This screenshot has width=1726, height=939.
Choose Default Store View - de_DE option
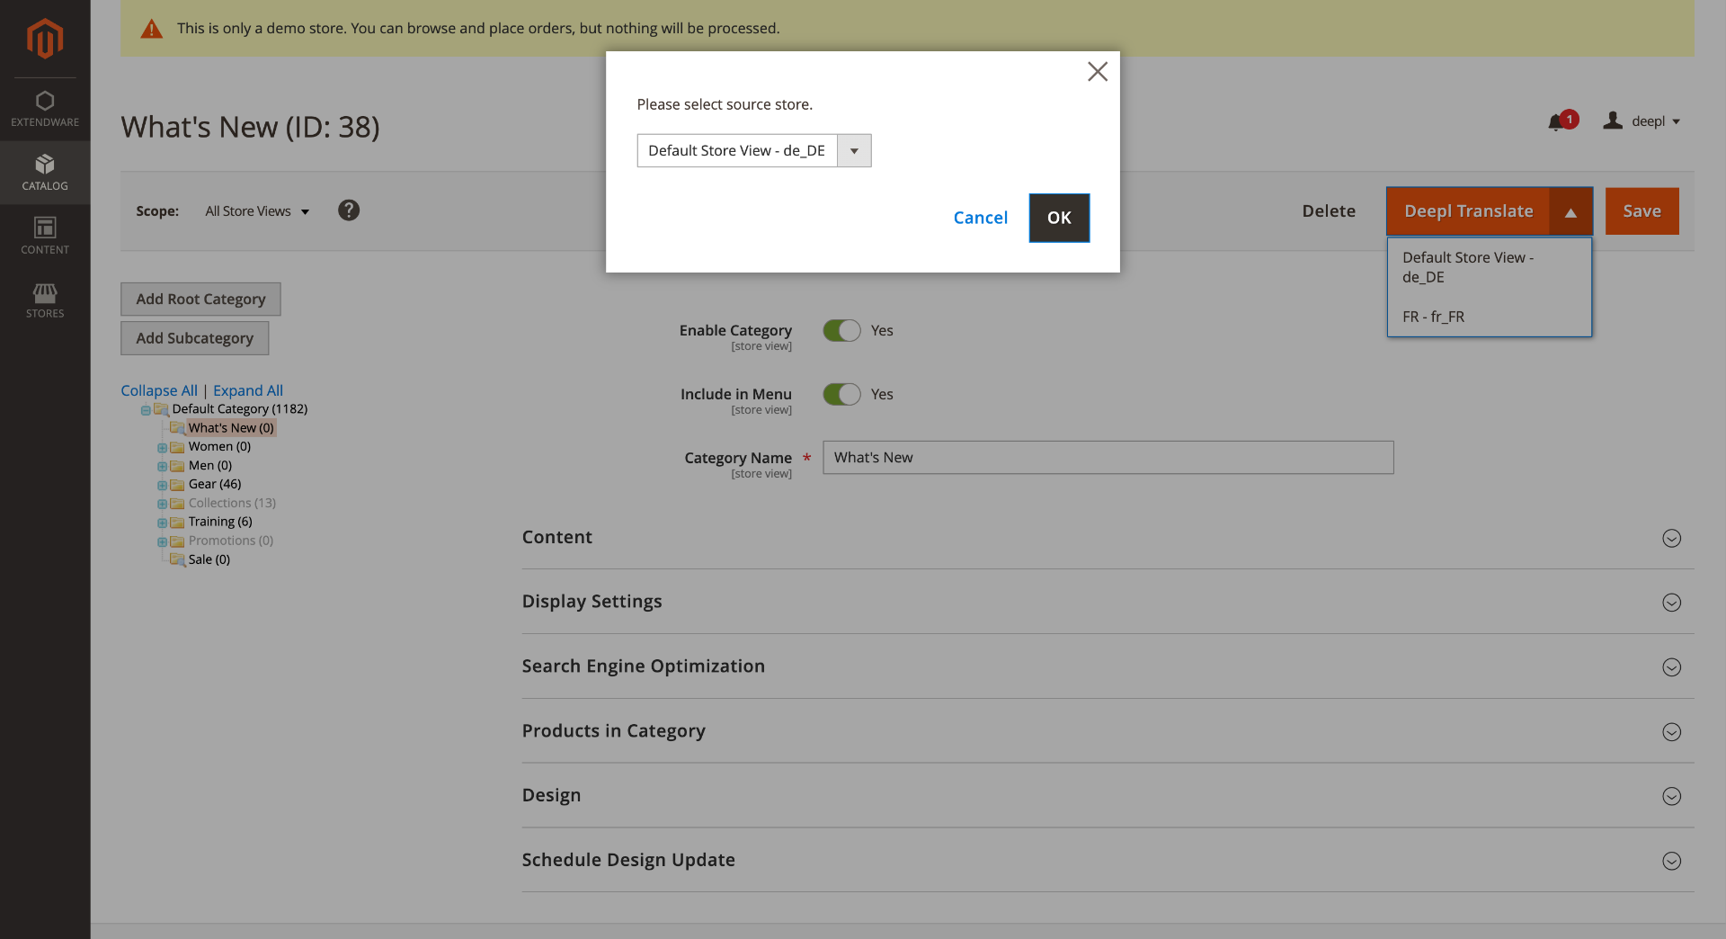[x=1489, y=267]
